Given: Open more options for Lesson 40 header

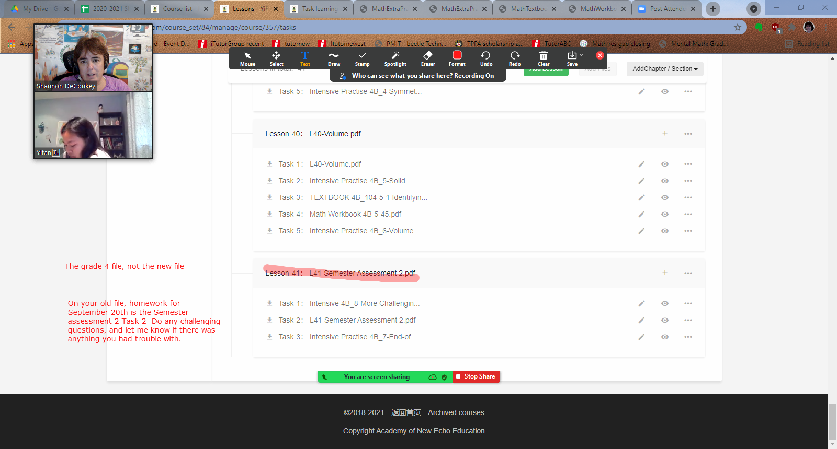Looking at the screenshot, I should (688, 134).
